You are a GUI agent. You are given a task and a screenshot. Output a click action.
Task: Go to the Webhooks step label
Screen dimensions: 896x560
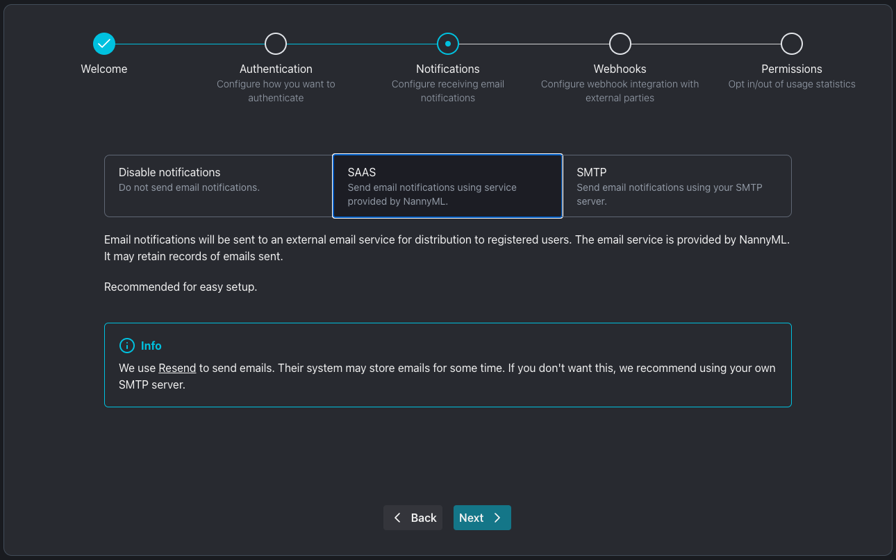point(620,69)
